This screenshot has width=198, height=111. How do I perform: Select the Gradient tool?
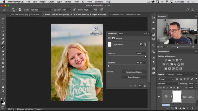[3, 59]
